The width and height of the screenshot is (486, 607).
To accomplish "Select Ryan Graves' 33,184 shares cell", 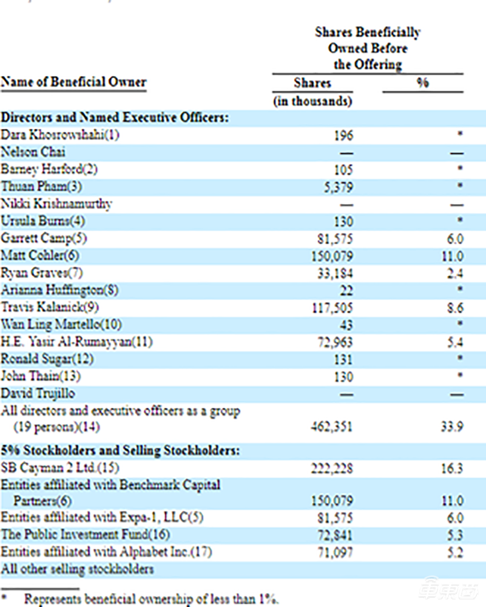I will [x=335, y=273].
